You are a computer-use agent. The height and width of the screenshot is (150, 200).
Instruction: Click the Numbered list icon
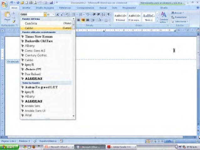tap(81, 14)
